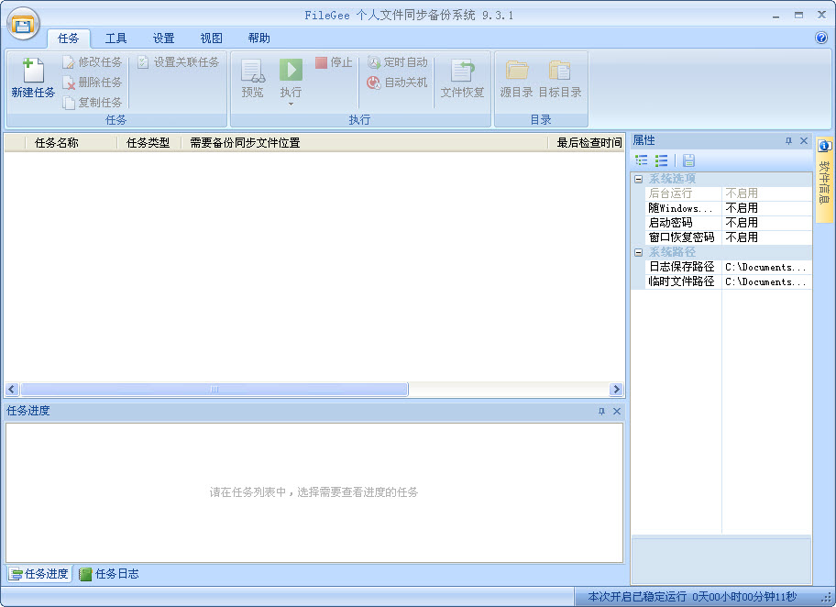
Task: Open the 设置 ribbon tab
Action: point(164,39)
